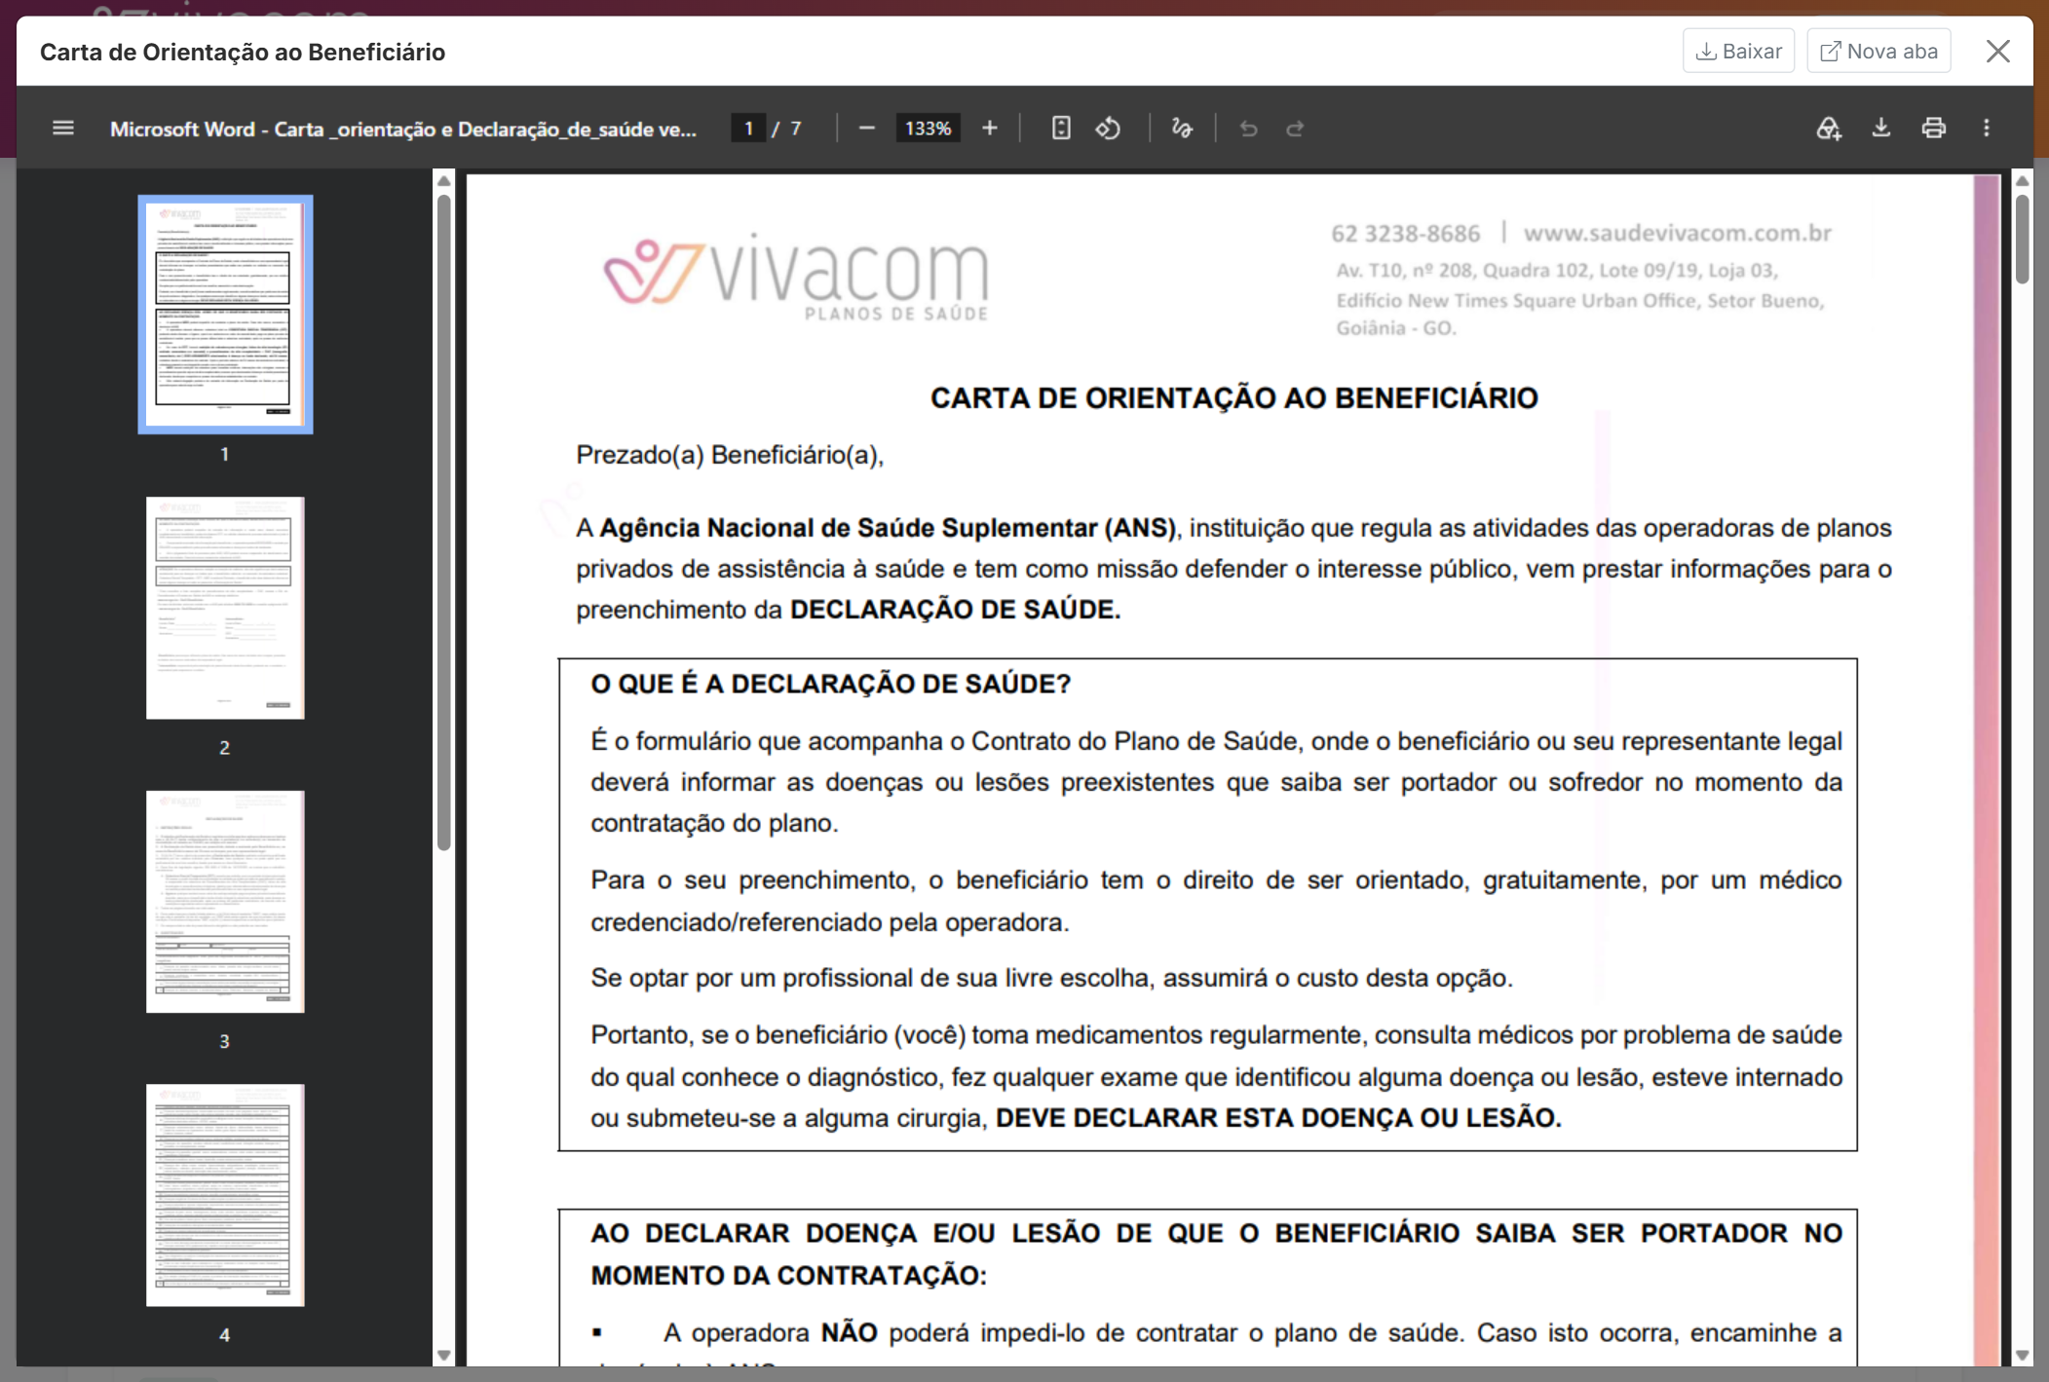Select page 4 thumbnail
The image size is (2049, 1382).
(x=225, y=1195)
